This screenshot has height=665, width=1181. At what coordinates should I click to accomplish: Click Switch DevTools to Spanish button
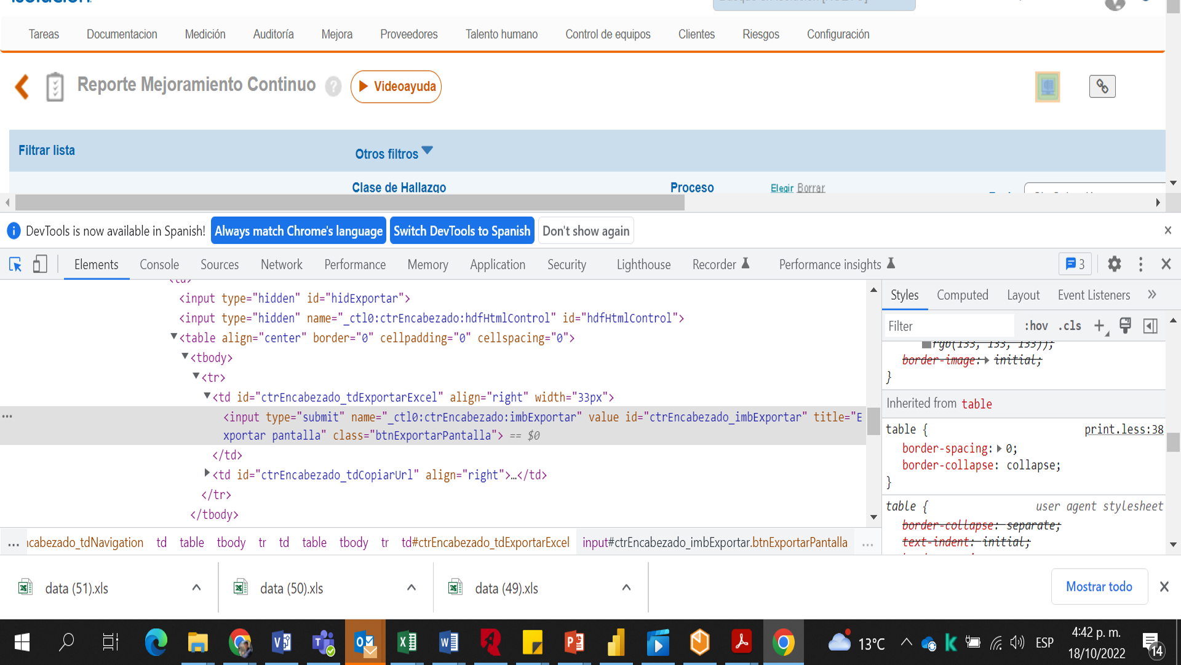pyautogui.click(x=461, y=231)
